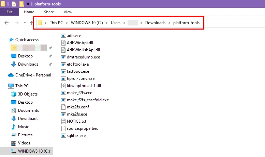The width and height of the screenshot is (265, 157).
Task: Select the sqlite3.exe file icon
Action: click(63, 136)
